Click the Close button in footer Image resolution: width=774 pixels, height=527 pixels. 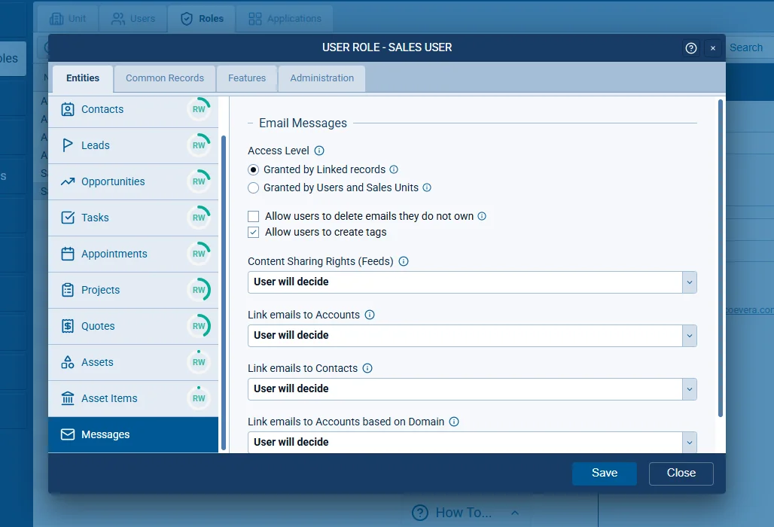681,474
